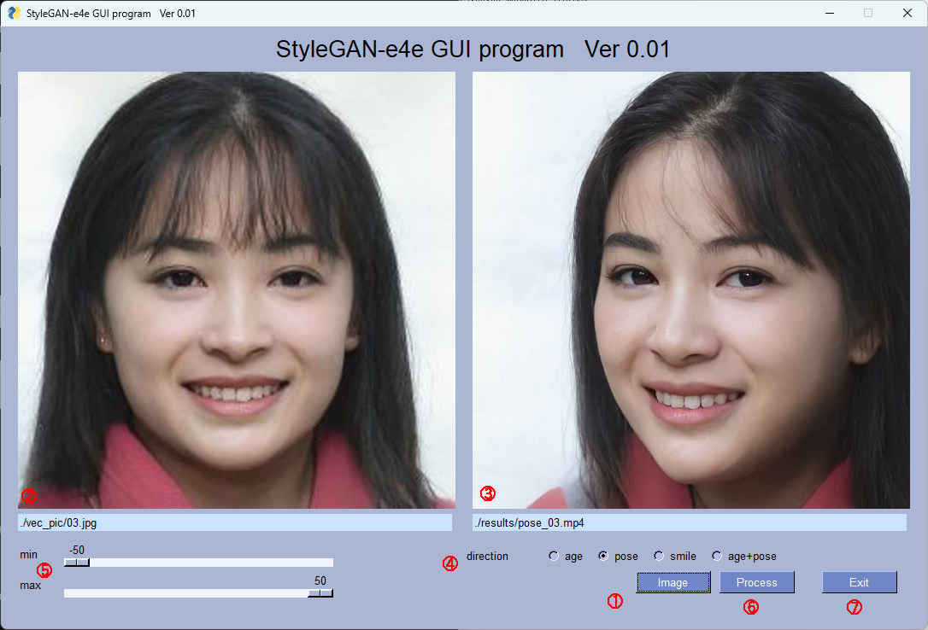
Task: Click the "direction" label text
Action: pos(487,557)
